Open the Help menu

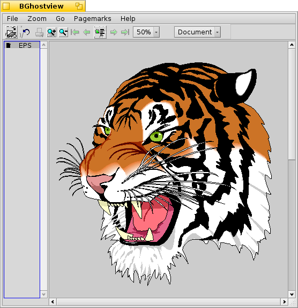tap(128, 19)
